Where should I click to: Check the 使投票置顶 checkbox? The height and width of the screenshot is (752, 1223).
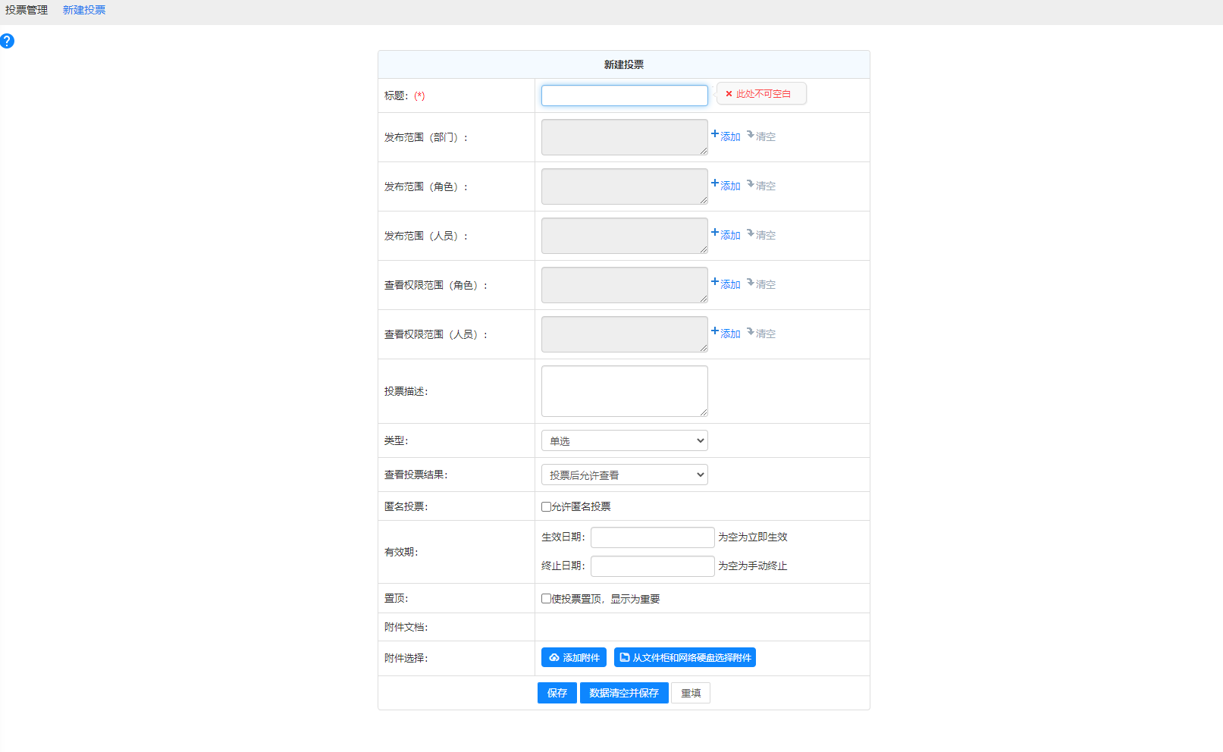pos(546,599)
